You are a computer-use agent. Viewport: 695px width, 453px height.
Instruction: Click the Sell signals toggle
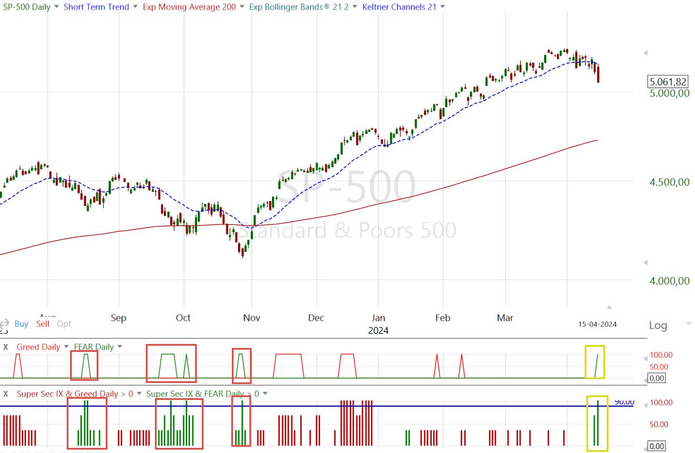pyautogui.click(x=42, y=324)
